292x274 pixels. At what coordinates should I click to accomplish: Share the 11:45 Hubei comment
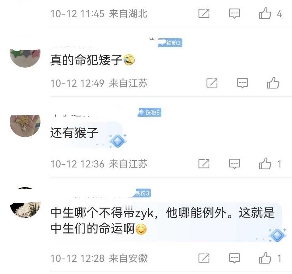pyautogui.click(x=204, y=13)
